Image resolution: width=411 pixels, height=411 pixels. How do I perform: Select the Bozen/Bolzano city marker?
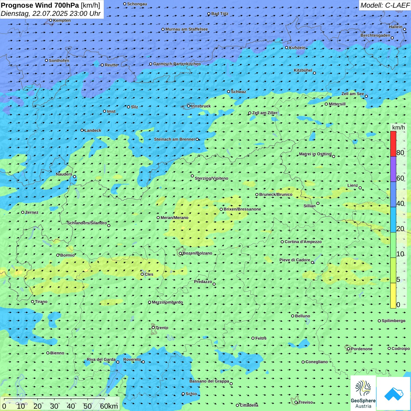tap(180, 253)
